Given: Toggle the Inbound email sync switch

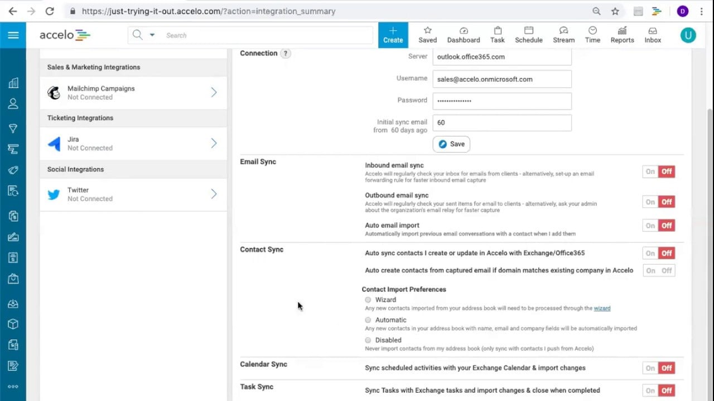Looking at the screenshot, I should (658, 172).
